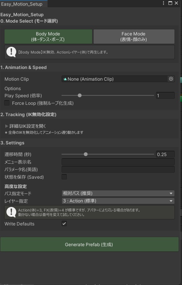Click the Play Speed value field

(x=165, y=95)
